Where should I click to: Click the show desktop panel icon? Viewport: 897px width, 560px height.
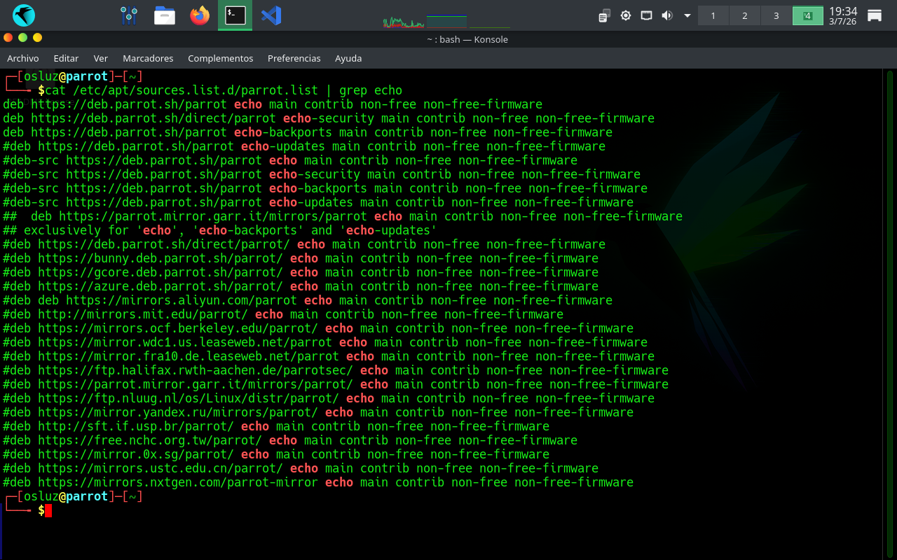click(875, 15)
